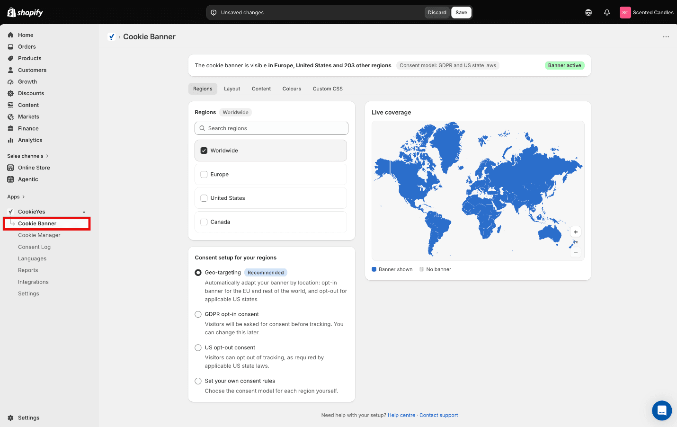The height and width of the screenshot is (427, 677).
Task: Expand the Apps section
Action: pyautogui.click(x=16, y=197)
